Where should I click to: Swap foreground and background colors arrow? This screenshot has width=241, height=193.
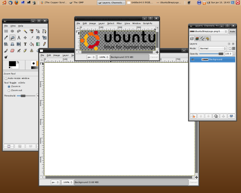18,62
